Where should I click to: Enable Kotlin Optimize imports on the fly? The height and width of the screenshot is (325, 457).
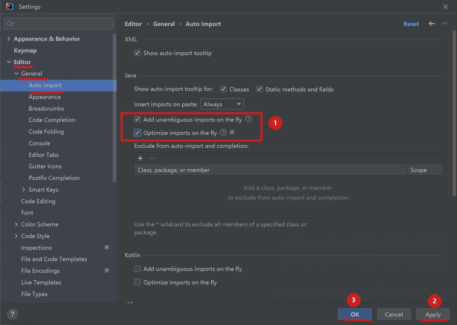click(x=137, y=282)
